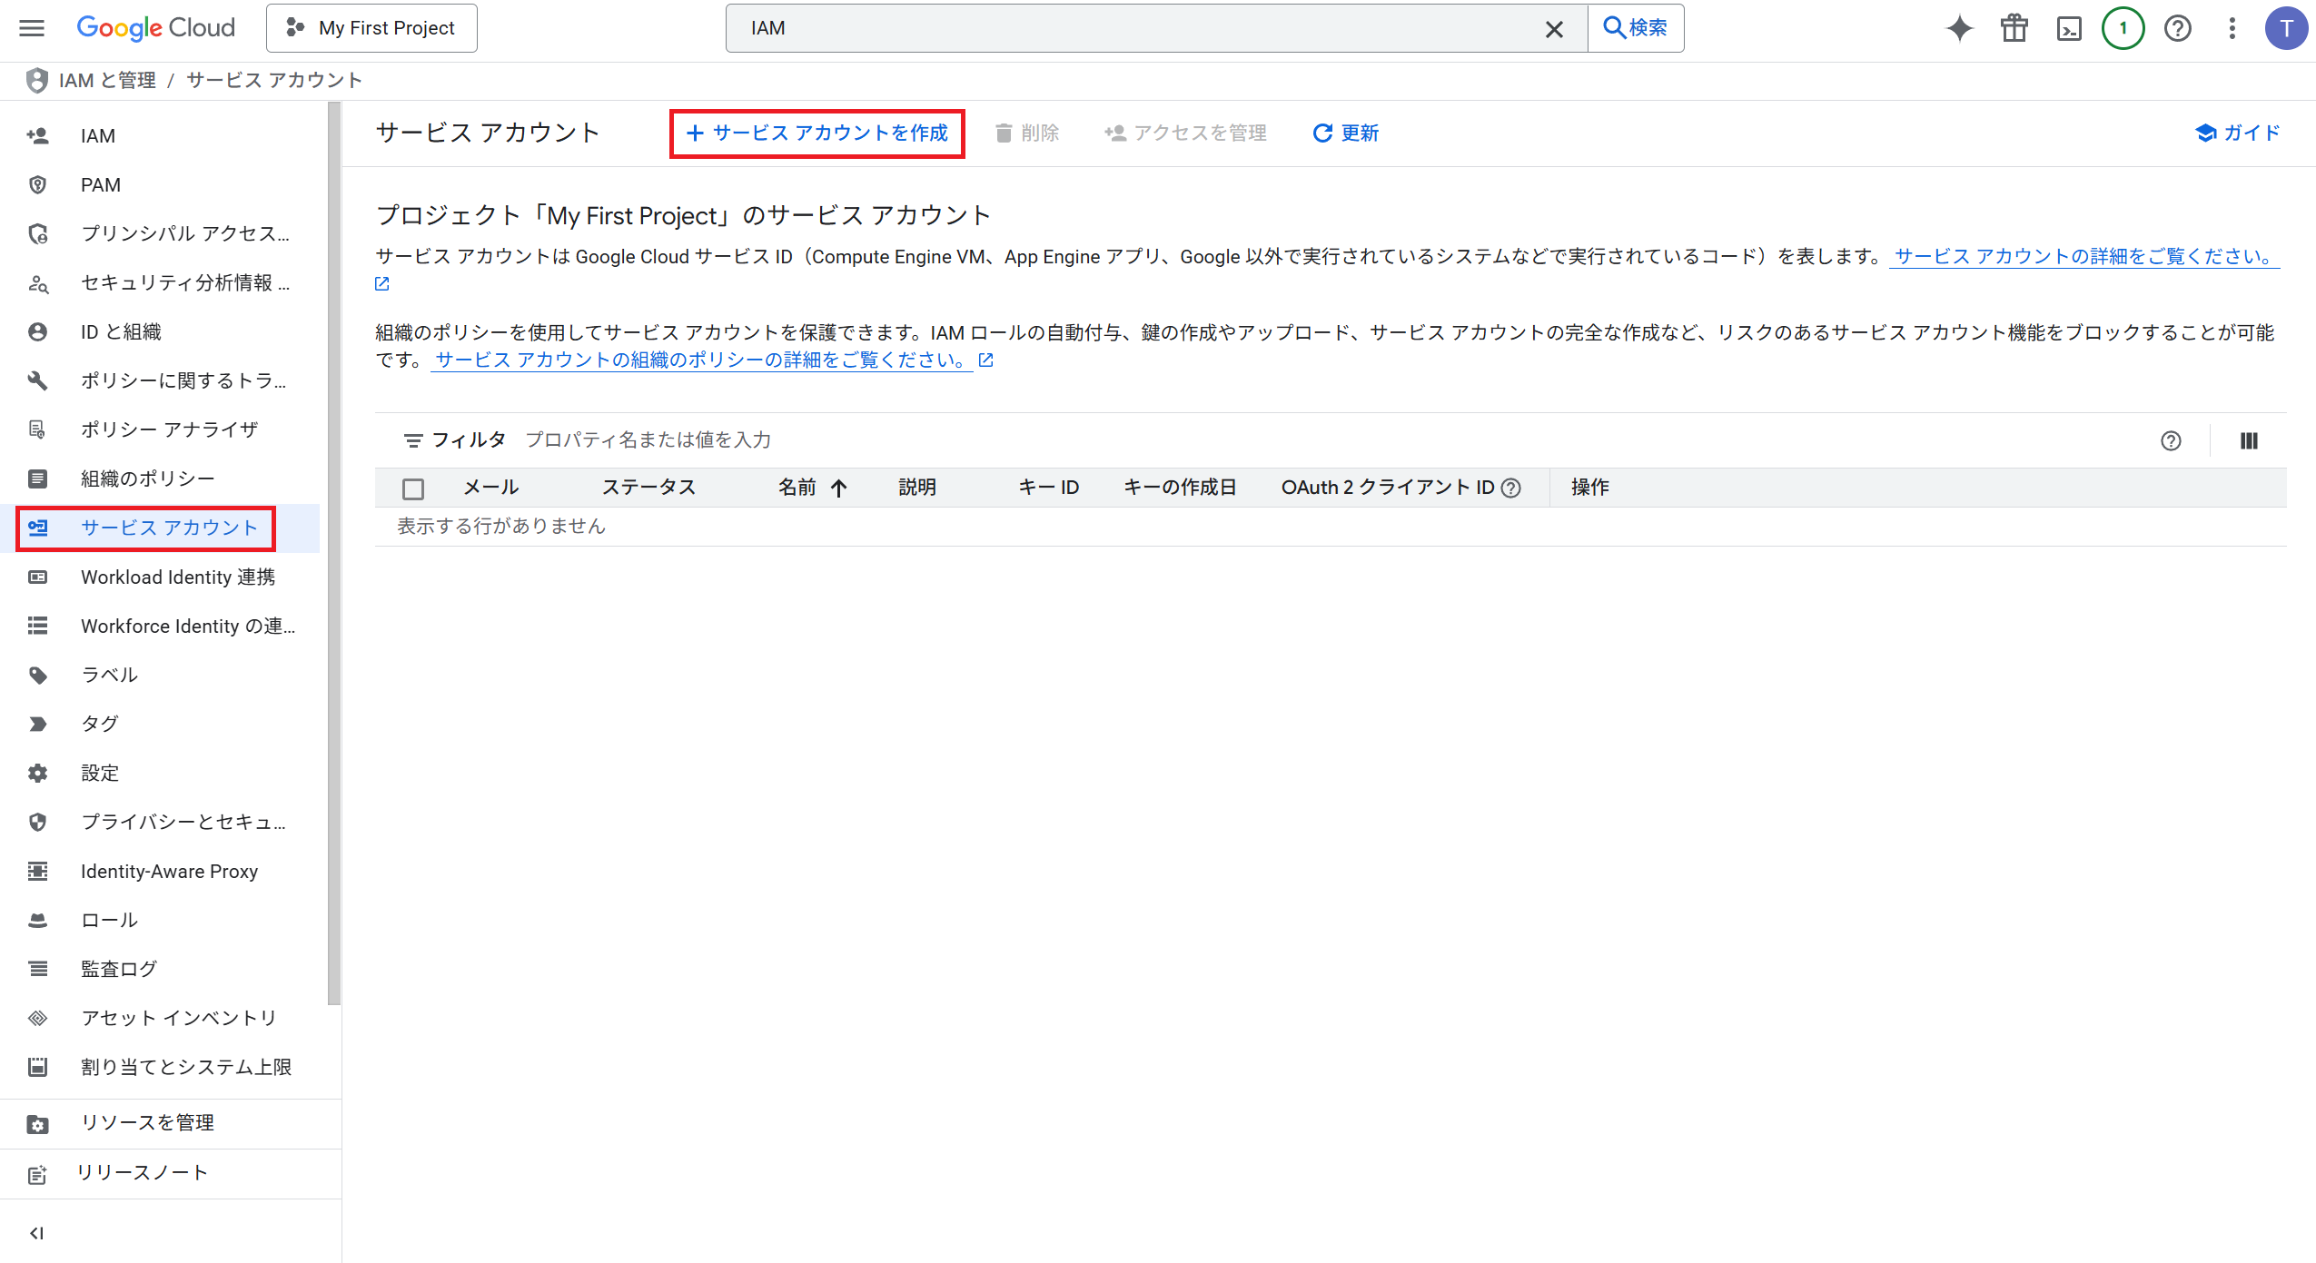Click the Gemini sparkle icon in header

[1959, 28]
